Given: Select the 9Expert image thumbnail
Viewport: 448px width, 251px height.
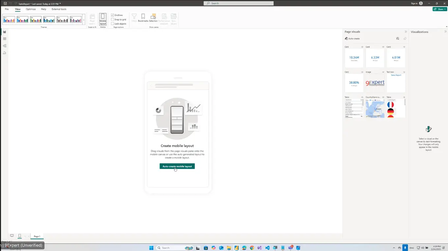Looking at the screenshot, I should (375, 83).
